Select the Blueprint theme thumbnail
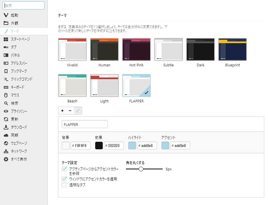268x205 pixels. pos(232,49)
